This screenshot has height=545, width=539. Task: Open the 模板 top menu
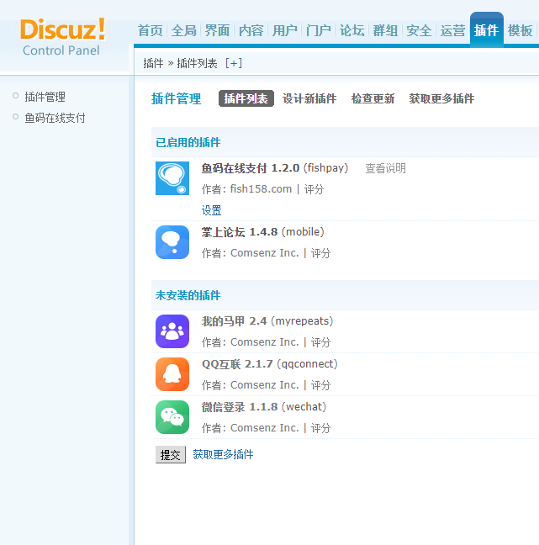tap(520, 30)
